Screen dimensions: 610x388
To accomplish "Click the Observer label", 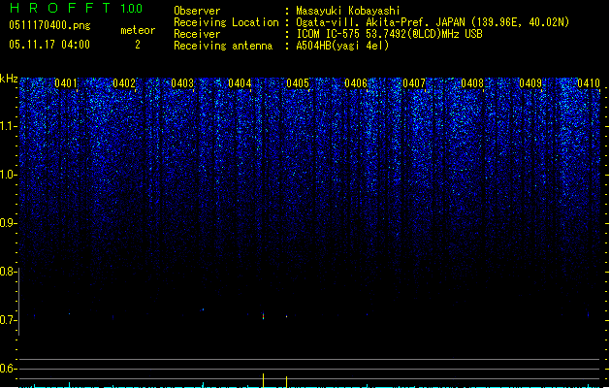I will [197, 11].
